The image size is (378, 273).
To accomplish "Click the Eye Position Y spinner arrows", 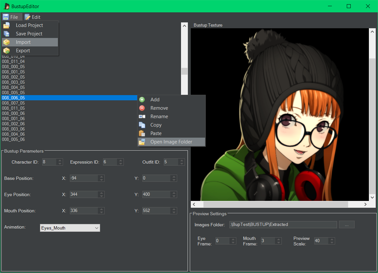I will point(174,194).
